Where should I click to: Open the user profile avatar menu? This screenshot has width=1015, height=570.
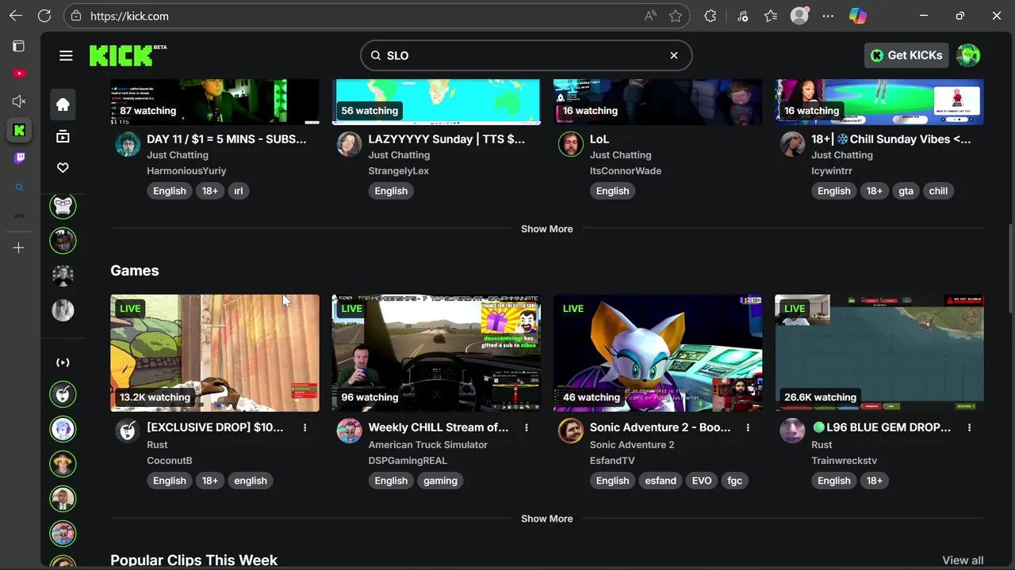(x=968, y=55)
